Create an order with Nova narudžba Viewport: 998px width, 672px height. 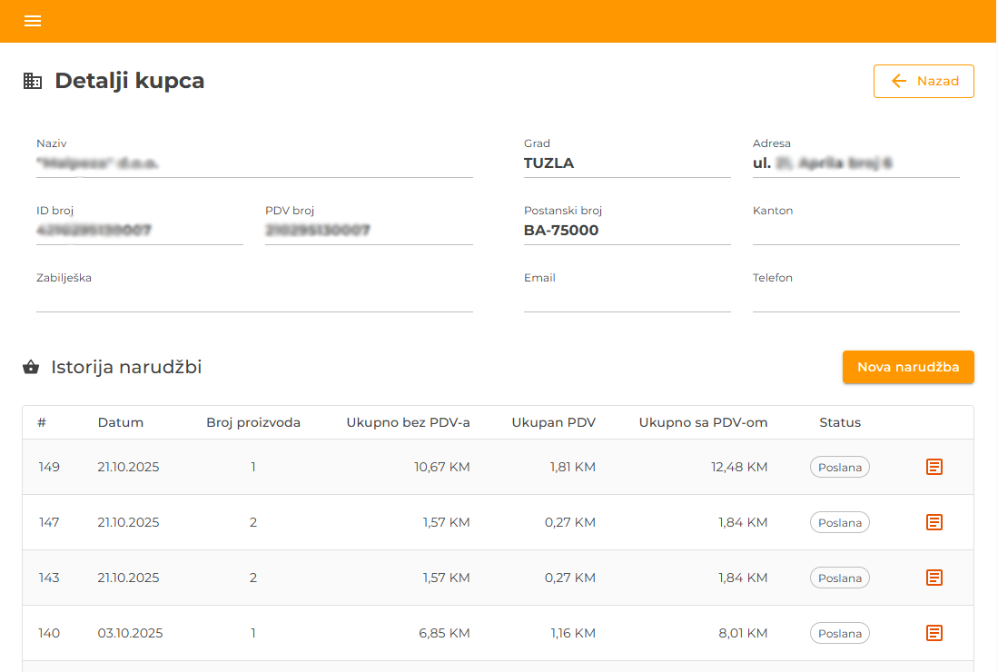point(907,367)
